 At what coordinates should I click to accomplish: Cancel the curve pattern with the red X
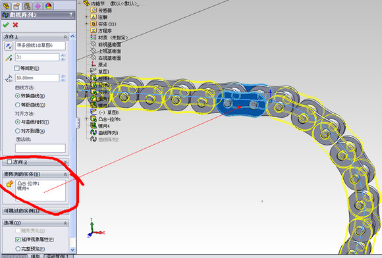point(15,24)
